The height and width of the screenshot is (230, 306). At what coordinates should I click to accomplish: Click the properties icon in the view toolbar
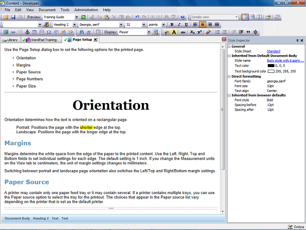[x=268, y=17]
